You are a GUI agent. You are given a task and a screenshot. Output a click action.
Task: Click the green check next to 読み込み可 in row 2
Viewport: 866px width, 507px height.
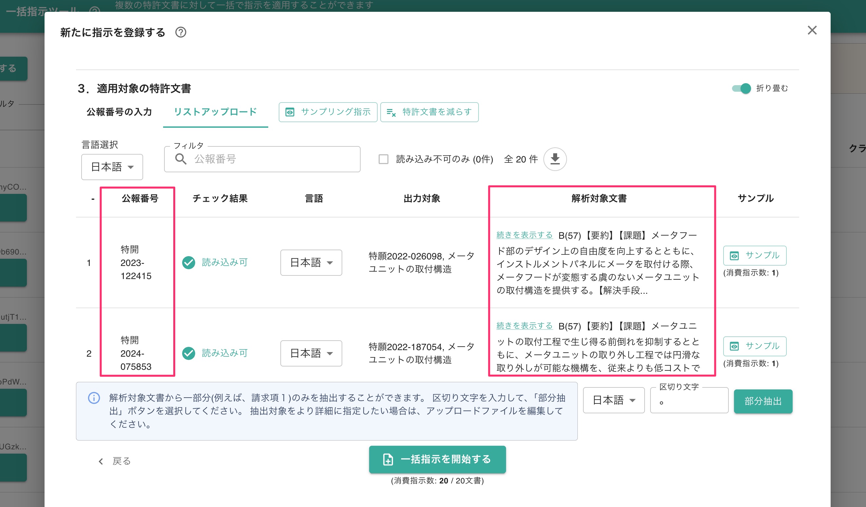(x=188, y=353)
